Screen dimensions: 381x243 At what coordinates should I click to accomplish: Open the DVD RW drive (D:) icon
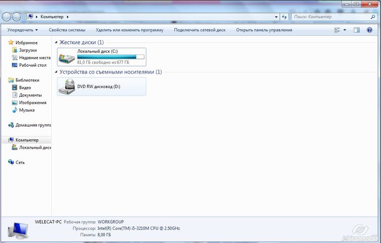67,86
